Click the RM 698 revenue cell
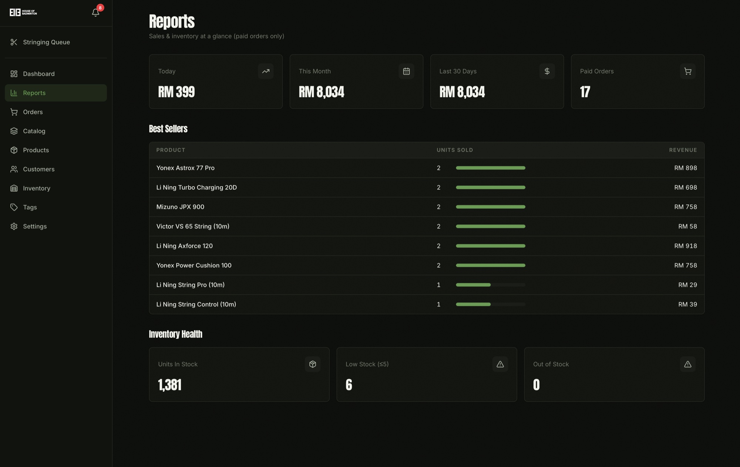 [686, 187]
